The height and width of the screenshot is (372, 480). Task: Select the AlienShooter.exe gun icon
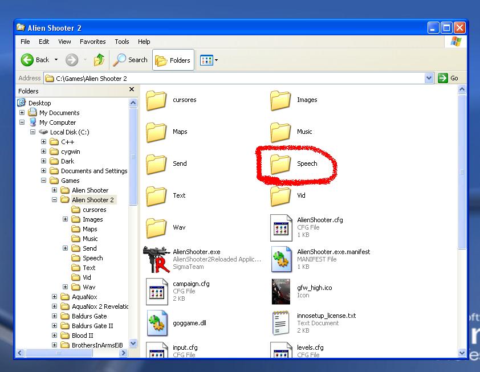[156, 259]
